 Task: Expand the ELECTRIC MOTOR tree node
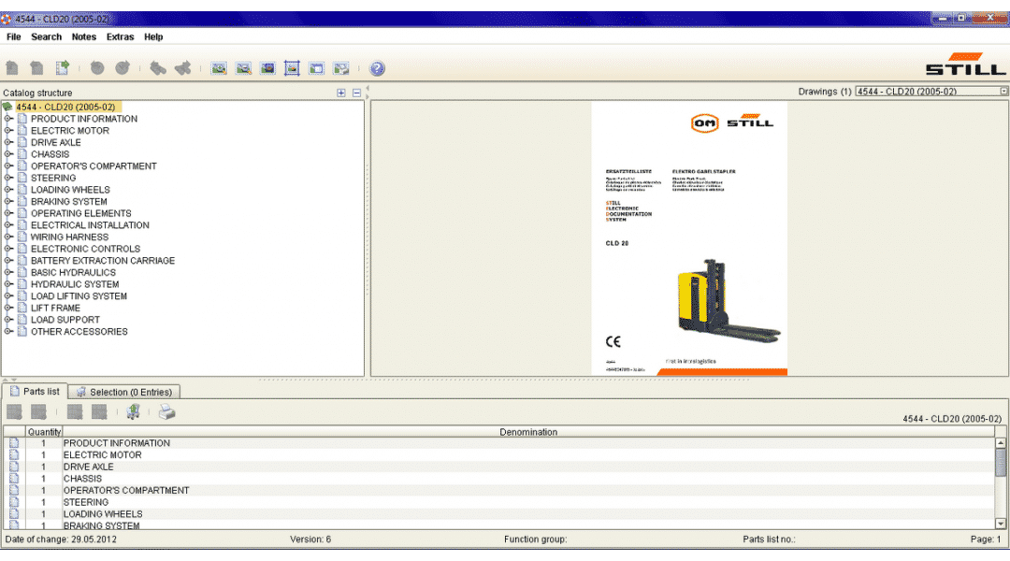click(8, 130)
